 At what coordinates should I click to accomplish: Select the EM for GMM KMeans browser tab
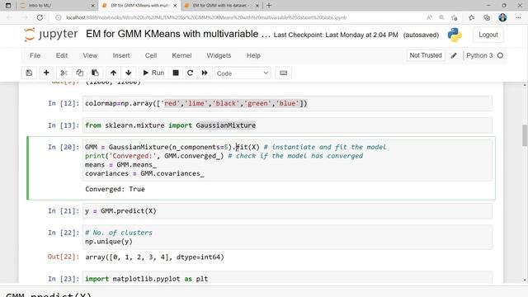pyautogui.click(x=139, y=6)
